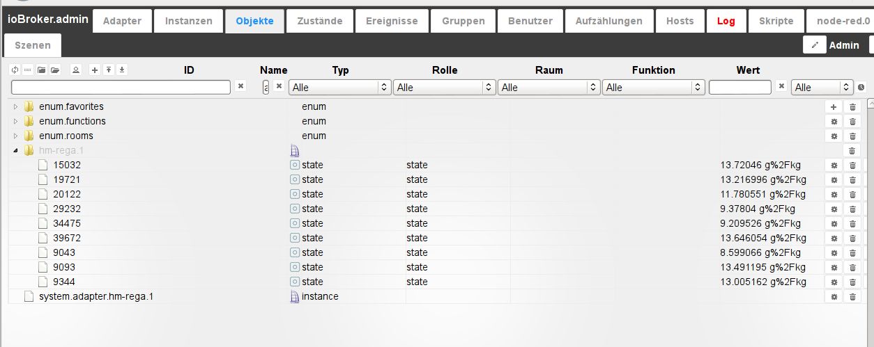Screen dimensions: 874x347
Task: Click the upload objects arrow icon
Action: (x=109, y=70)
